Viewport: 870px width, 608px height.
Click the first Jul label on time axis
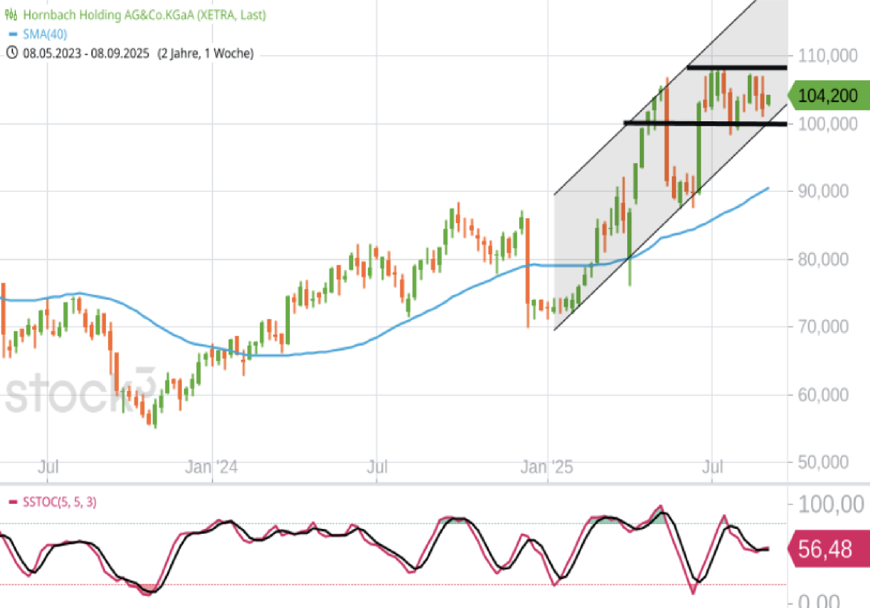pos(48,467)
